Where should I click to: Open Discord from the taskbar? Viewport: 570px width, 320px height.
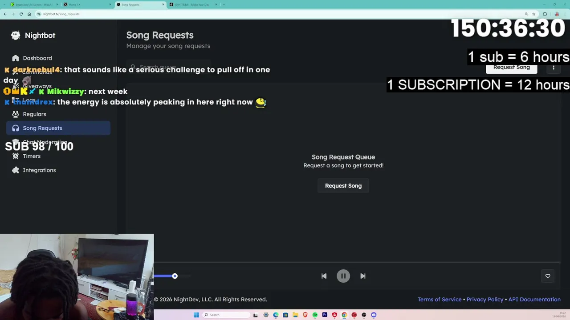tap(374, 315)
